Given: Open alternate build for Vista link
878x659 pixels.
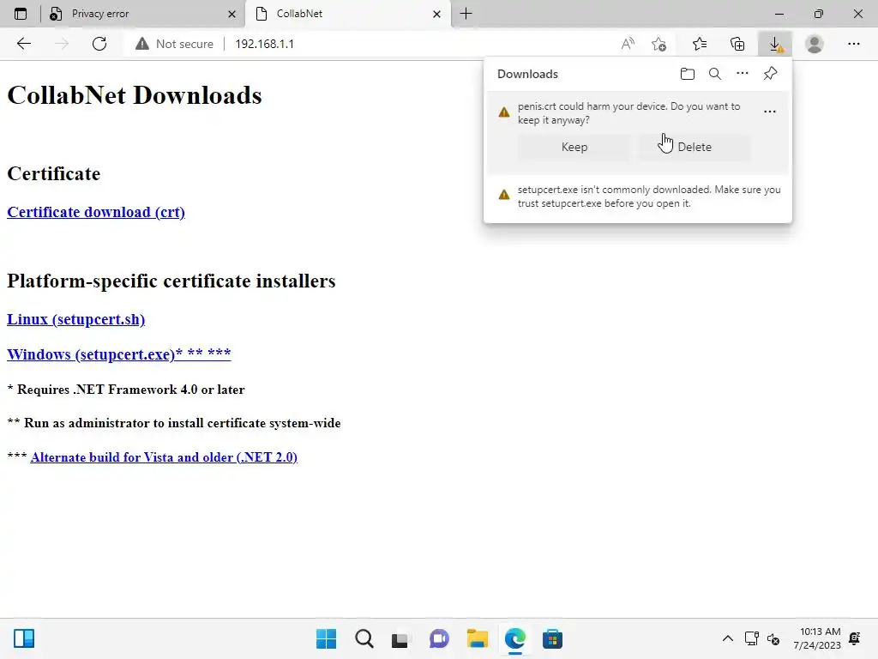Looking at the screenshot, I should coord(164,456).
